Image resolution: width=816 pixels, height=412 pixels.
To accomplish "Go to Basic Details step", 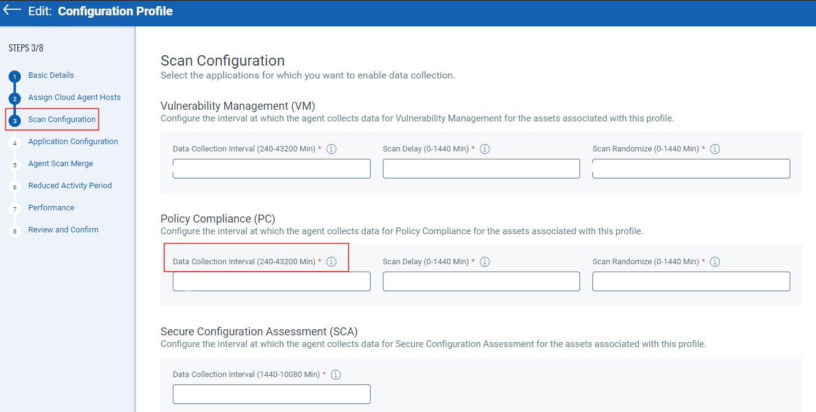I will 51,75.
